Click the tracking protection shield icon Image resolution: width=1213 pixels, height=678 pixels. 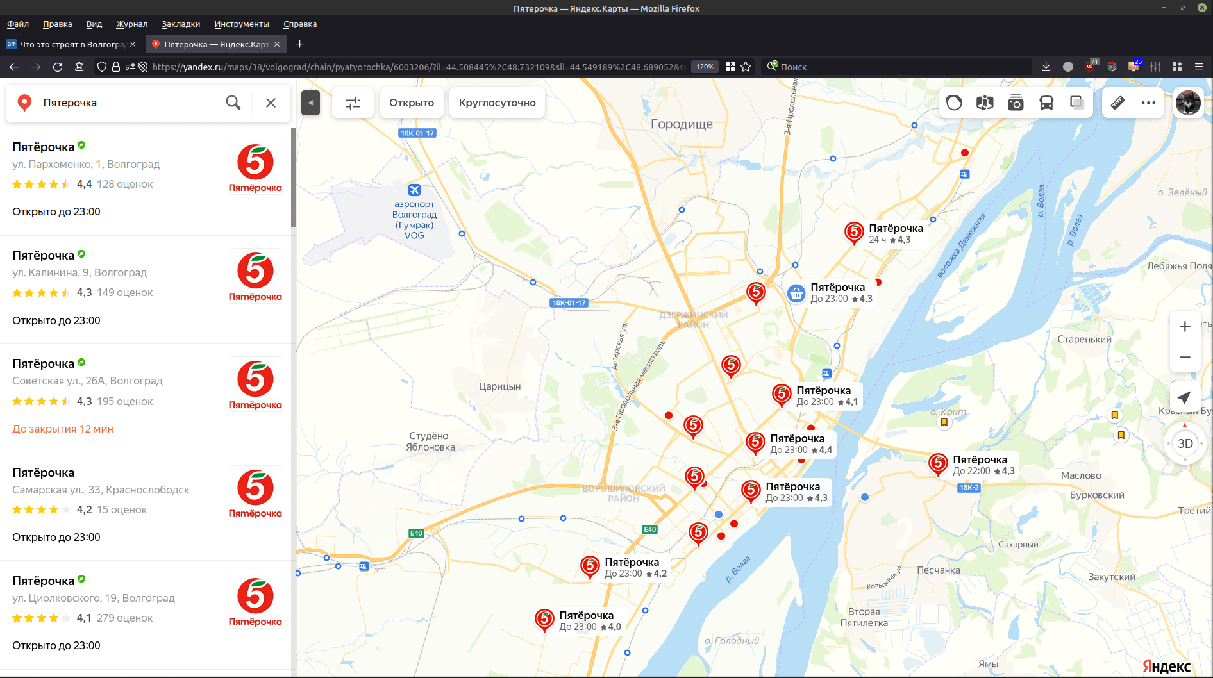click(x=101, y=67)
